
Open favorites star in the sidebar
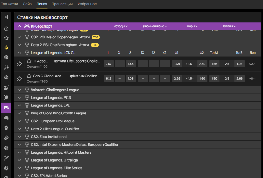pyautogui.click(x=6, y=38)
